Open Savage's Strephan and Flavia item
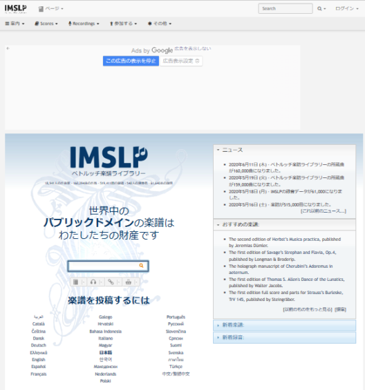365x390 pixels. [x=283, y=255]
